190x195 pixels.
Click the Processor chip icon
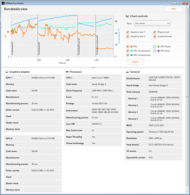click(x=67, y=72)
